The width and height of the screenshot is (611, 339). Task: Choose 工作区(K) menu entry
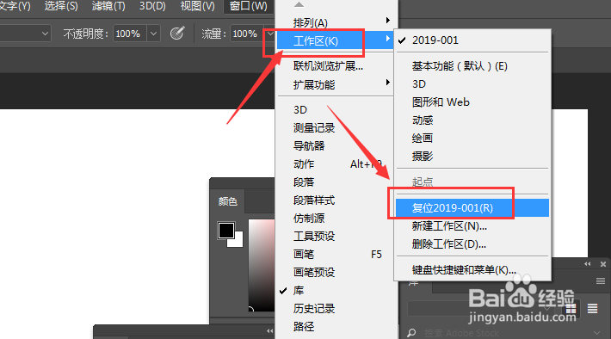(335, 40)
